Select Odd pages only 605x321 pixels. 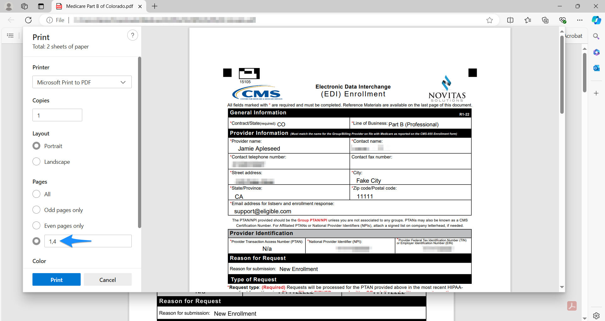coord(37,210)
